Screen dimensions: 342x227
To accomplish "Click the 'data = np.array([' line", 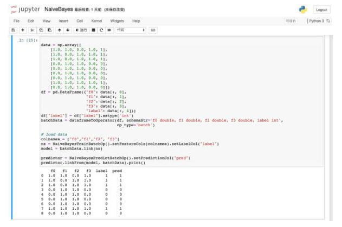I will [x=61, y=45].
